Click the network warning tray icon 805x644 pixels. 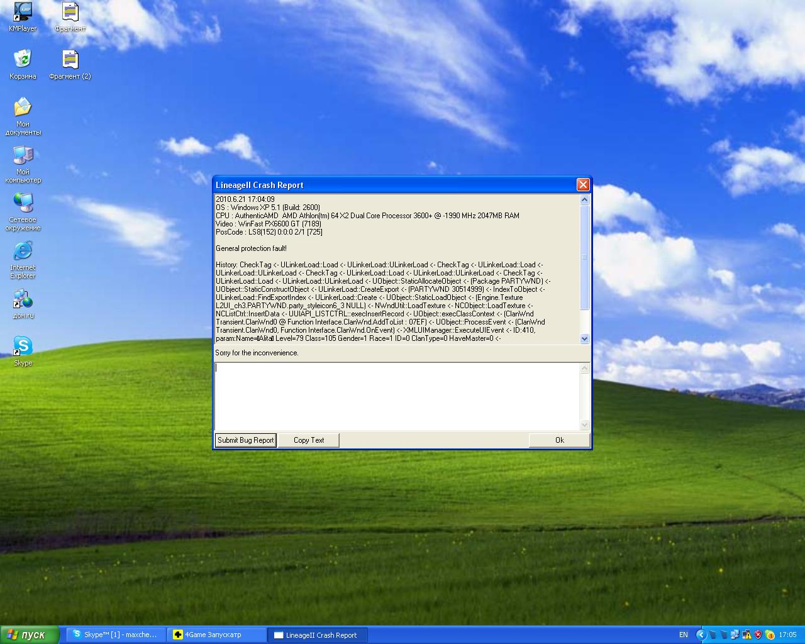click(747, 635)
